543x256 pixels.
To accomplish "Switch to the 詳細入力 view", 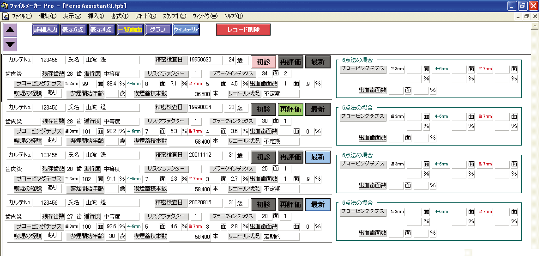I will pyautogui.click(x=46, y=30).
